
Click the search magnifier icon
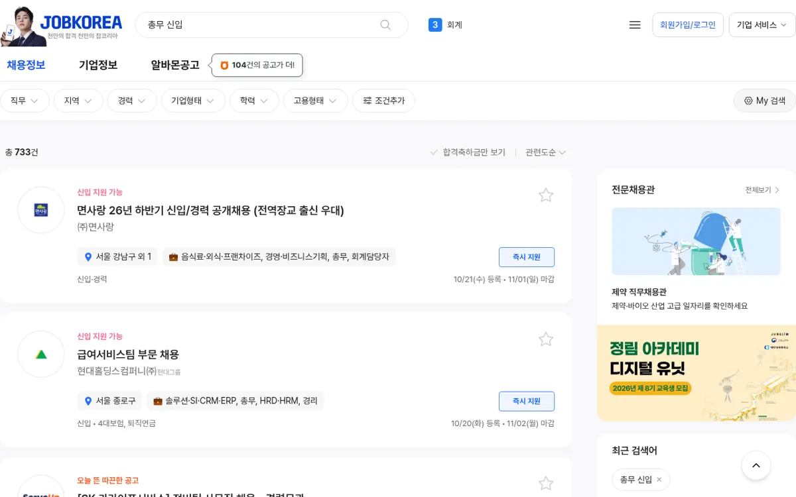tap(385, 25)
